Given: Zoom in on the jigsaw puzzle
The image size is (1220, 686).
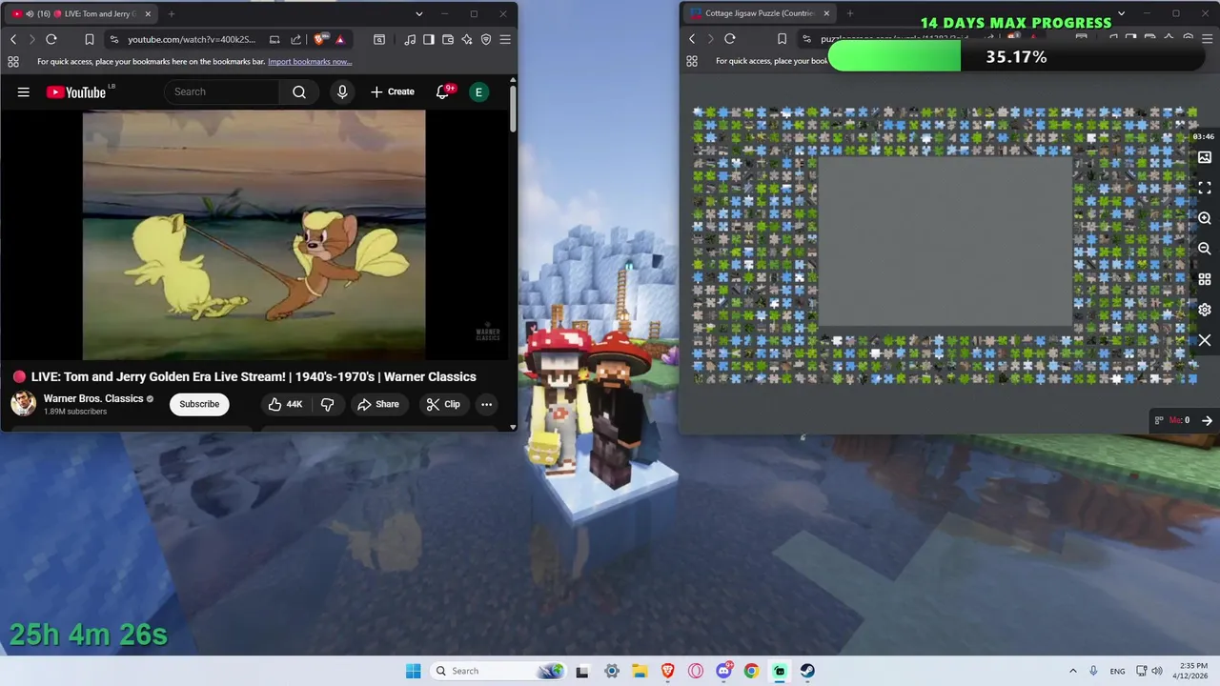Looking at the screenshot, I should (x=1205, y=218).
